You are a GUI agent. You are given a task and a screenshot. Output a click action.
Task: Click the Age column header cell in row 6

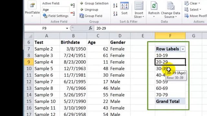tap(98, 42)
